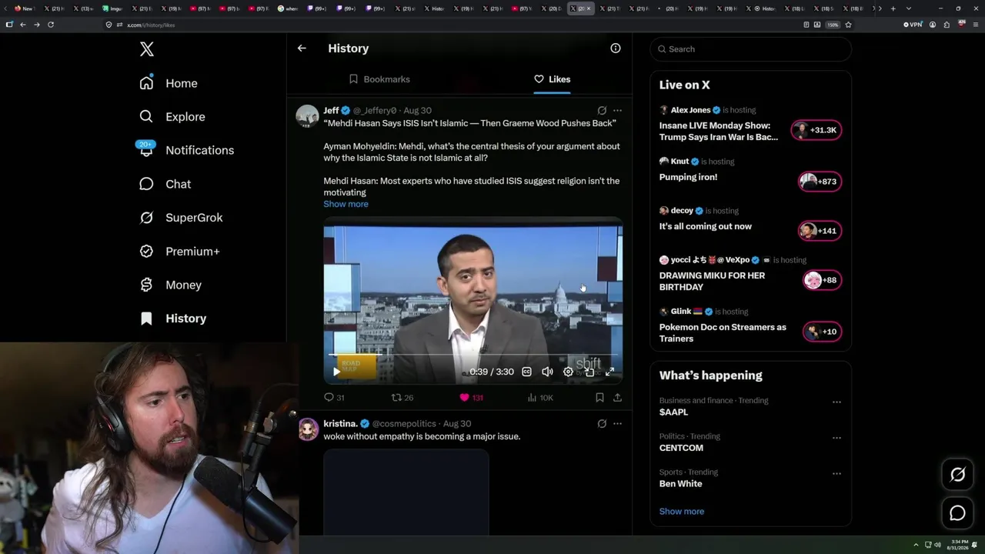Open the Ben White trending topic
The height and width of the screenshot is (554, 985).
click(680, 484)
